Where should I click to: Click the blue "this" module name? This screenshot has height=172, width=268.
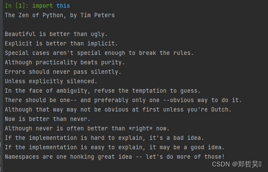(63, 6)
